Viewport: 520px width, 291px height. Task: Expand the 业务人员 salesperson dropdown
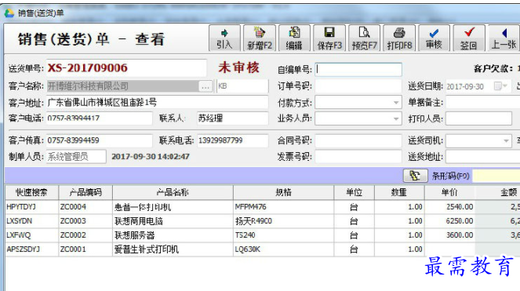[x=395, y=118]
